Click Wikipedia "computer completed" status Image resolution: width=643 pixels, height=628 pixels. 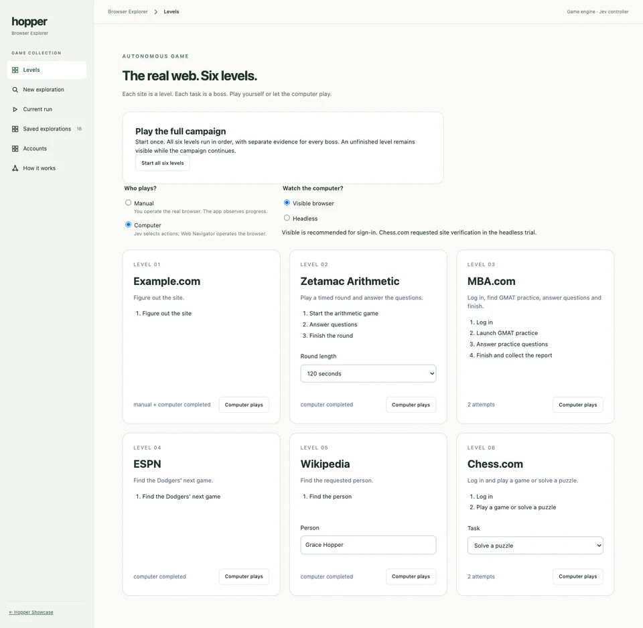(x=327, y=576)
